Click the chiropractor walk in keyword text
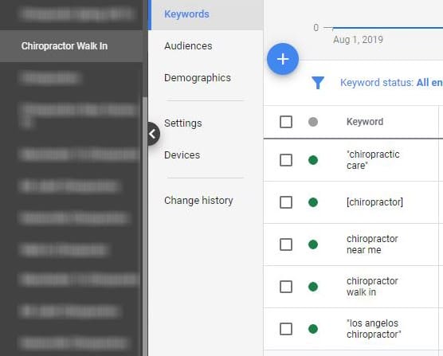The height and width of the screenshot is (356, 443). coord(372,287)
